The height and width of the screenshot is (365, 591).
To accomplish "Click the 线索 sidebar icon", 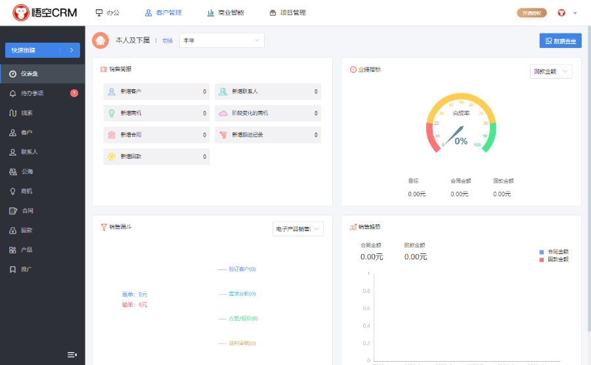I will click(13, 113).
